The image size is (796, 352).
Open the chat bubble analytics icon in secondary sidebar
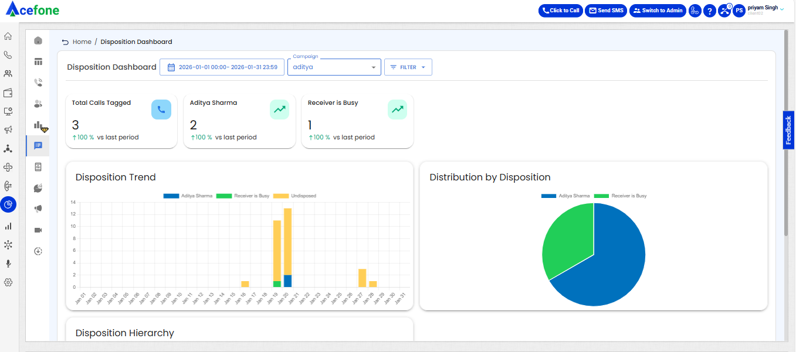coord(38,188)
